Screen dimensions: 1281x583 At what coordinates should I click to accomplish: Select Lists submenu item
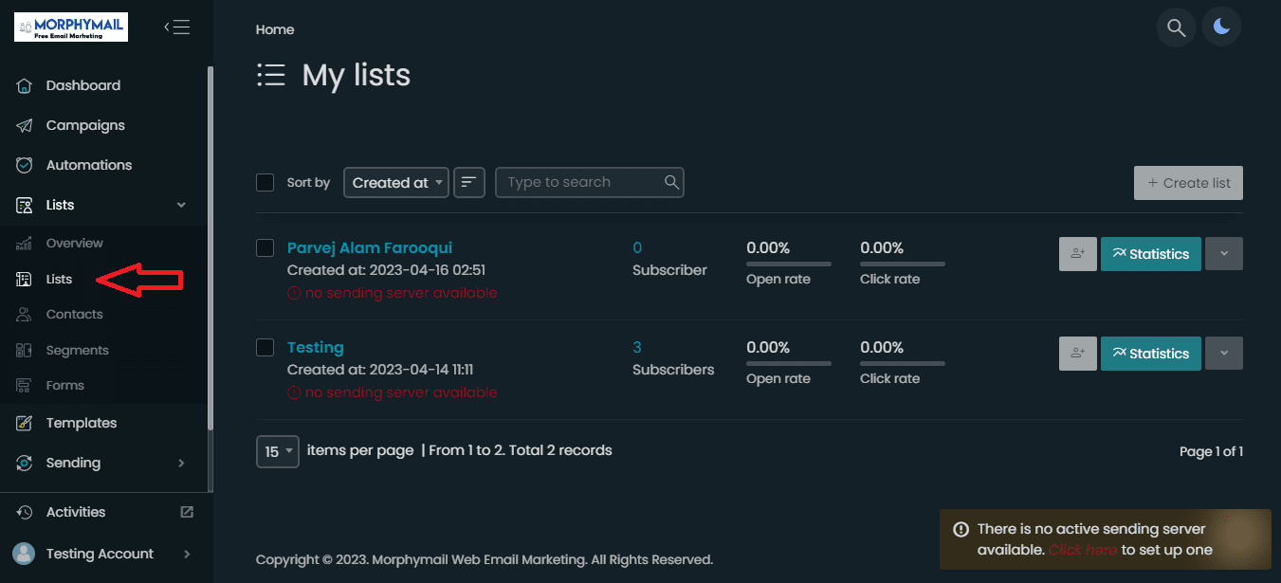(x=59, y=279)
